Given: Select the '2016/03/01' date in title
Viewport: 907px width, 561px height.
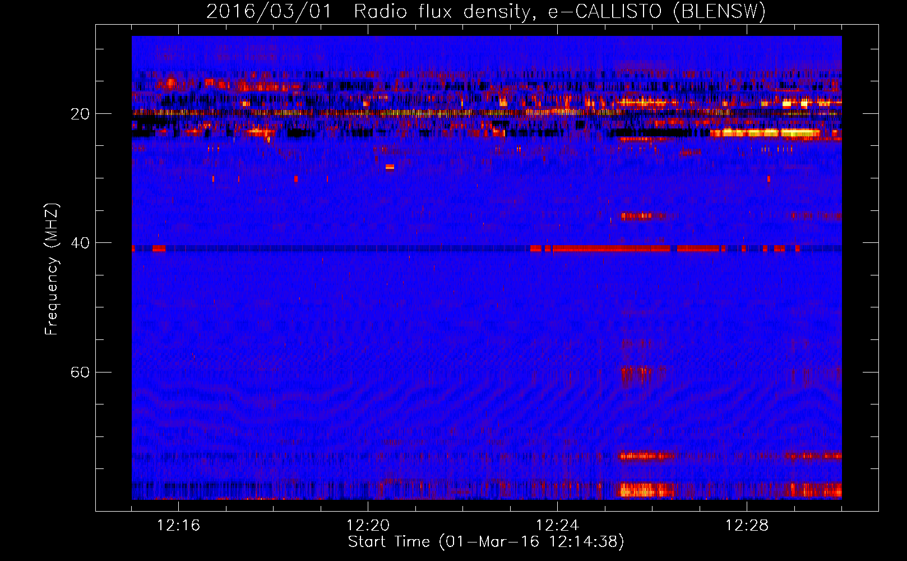Looking at the screenshot, I should click(269, 11).
